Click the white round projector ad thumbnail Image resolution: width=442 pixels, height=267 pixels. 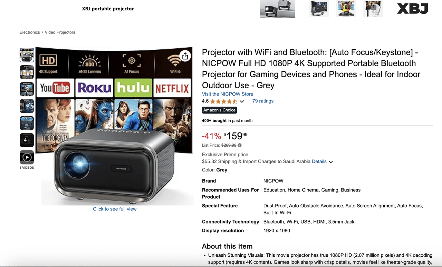373,9
